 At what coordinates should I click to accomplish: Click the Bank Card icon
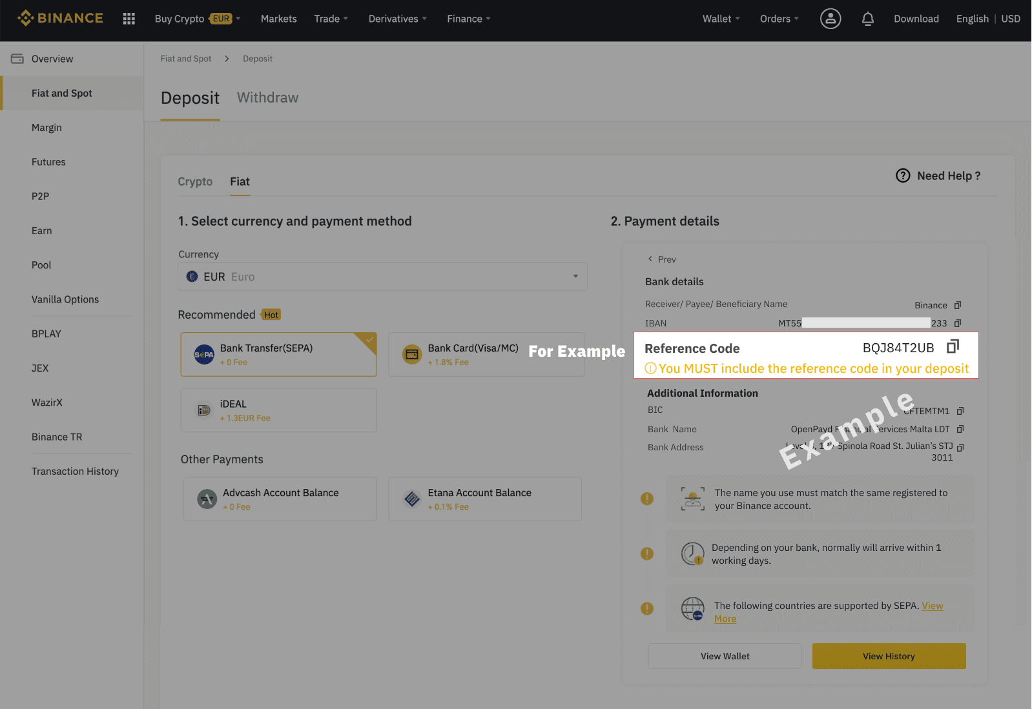point(412,354)
